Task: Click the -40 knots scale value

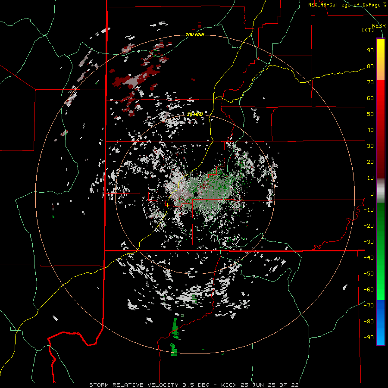Action: tap(369, 258)
